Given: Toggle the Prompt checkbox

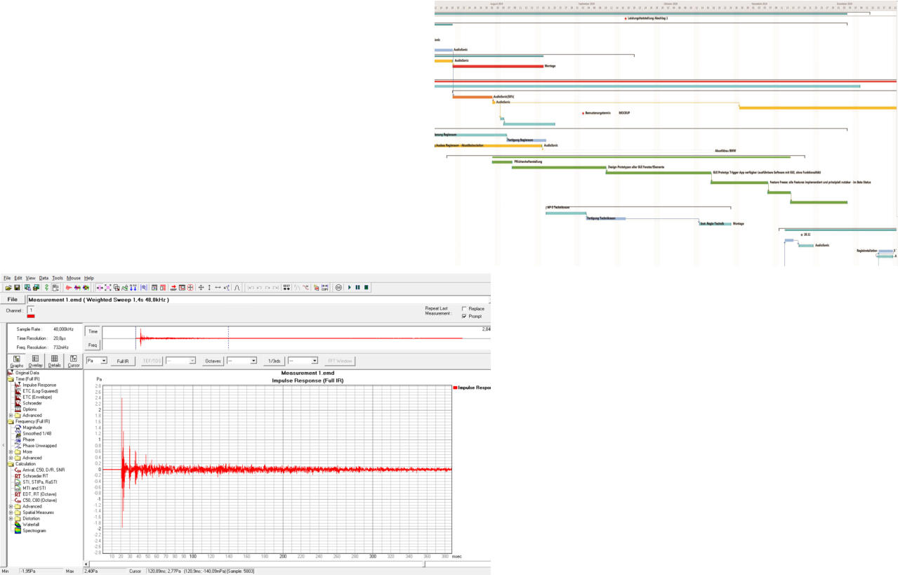Looking at the screenshot, I should point(464,317).
